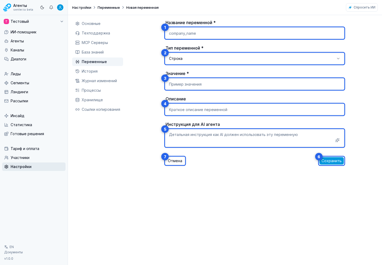This screenshot has height=265, width=382.
Task: Focus the Название переменной input field
Action: 255,33
